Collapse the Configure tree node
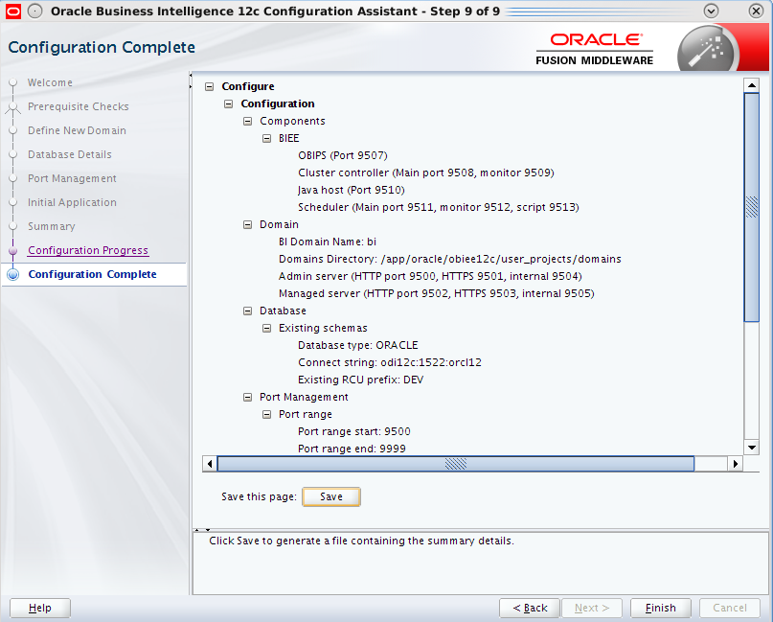Screen dimensions: 773x622 [x=210, y=87]
